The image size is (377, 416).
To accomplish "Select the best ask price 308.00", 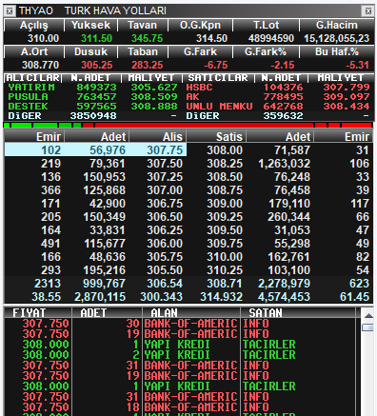I will coord(225,150).
